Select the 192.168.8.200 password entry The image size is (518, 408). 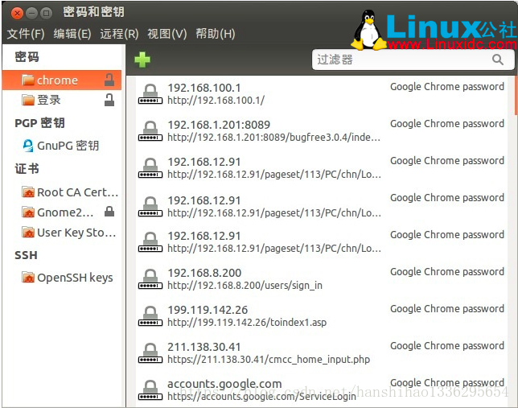pyautogui.click(x=321, y=279)
